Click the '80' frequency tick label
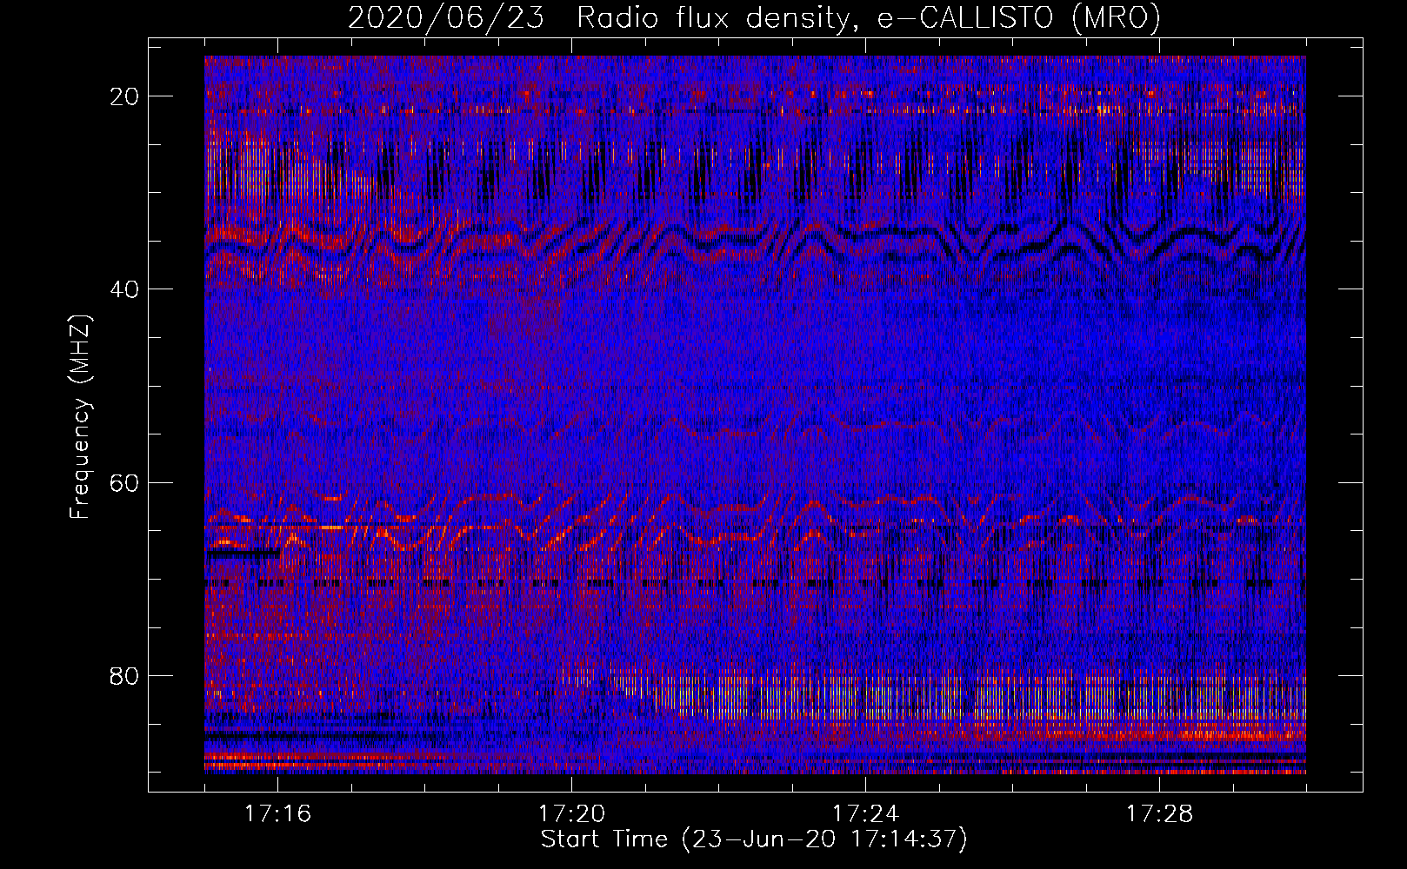The width and height of the screenshot is (1407, 869). pyautogui.click(x=124, y=676)
